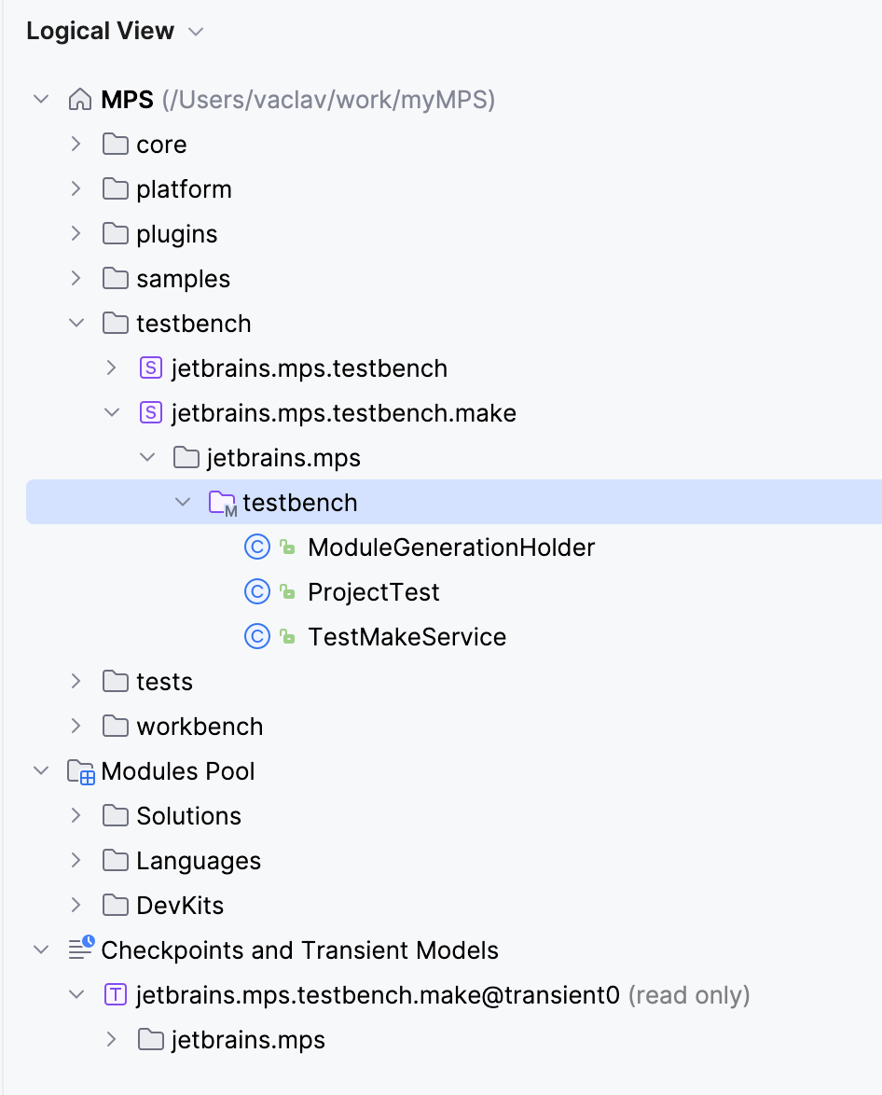The image size is (882, 1095).
Task: Click the MPS project home icon
Action: [80, 100]
